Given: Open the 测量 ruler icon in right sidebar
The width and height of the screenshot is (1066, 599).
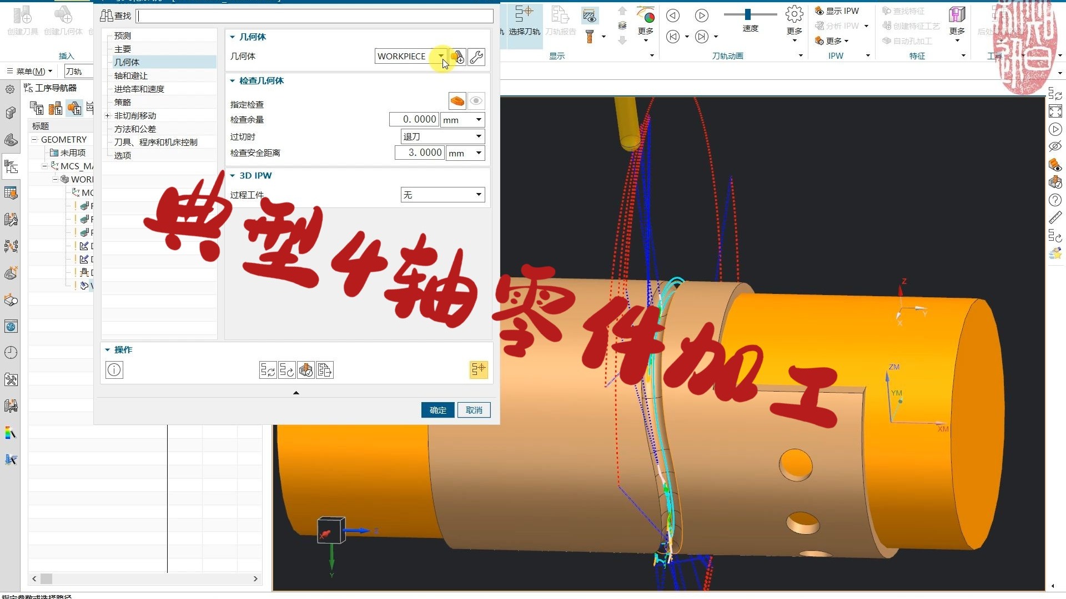Looking at the screenshot, I should point(1055,217).
